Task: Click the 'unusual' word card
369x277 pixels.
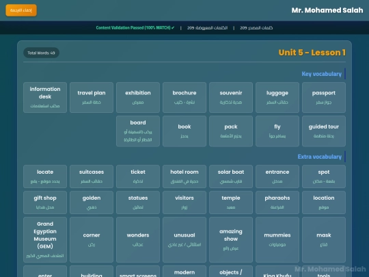Action: pos(184,239)
